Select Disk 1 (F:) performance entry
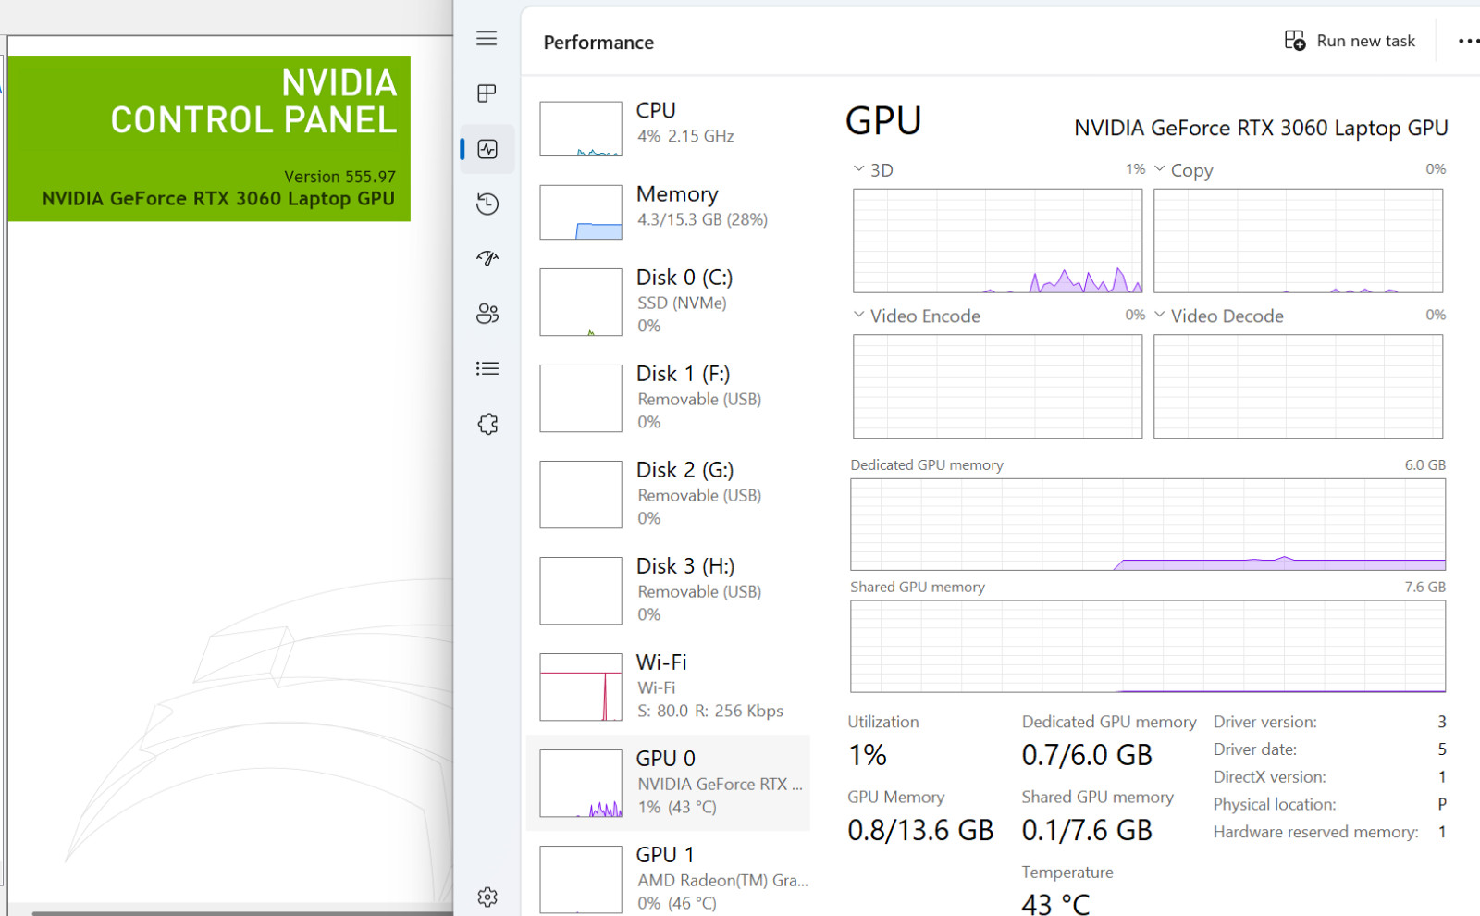The image size is (1480, 916). [x=669, y=398]
